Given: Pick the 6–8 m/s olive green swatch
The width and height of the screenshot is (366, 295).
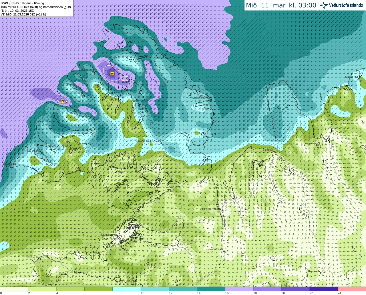Looking at the screenshot, I should click(x=98, y=289).
